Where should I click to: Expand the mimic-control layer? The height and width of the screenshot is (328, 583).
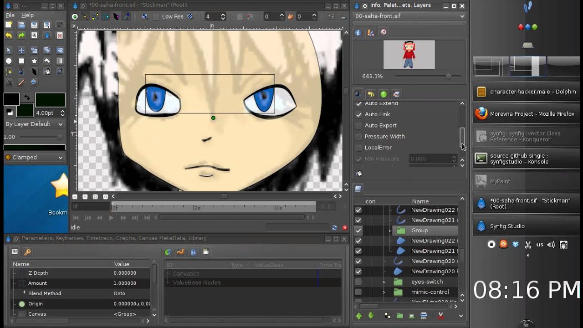[384, 292]
